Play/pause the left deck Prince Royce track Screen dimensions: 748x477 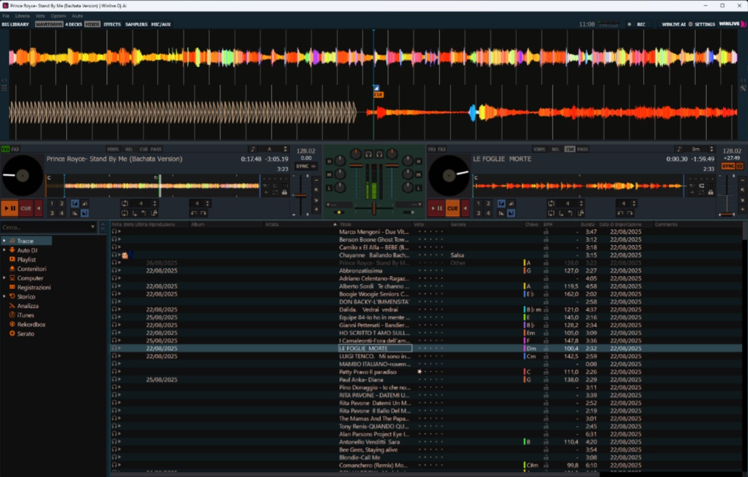click(x=9, y=208)
